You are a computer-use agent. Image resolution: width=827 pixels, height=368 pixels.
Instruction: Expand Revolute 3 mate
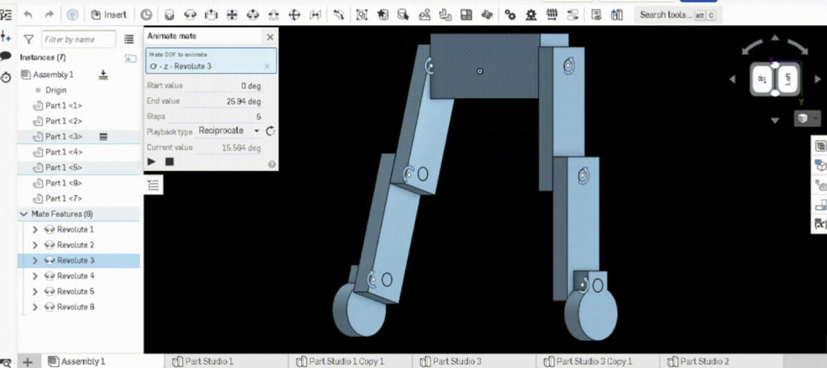pos(35,261)
